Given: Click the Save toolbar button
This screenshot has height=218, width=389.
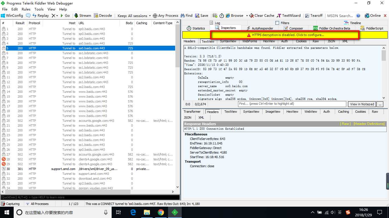Looking at the screenshot, I should [x=202, y=16].
